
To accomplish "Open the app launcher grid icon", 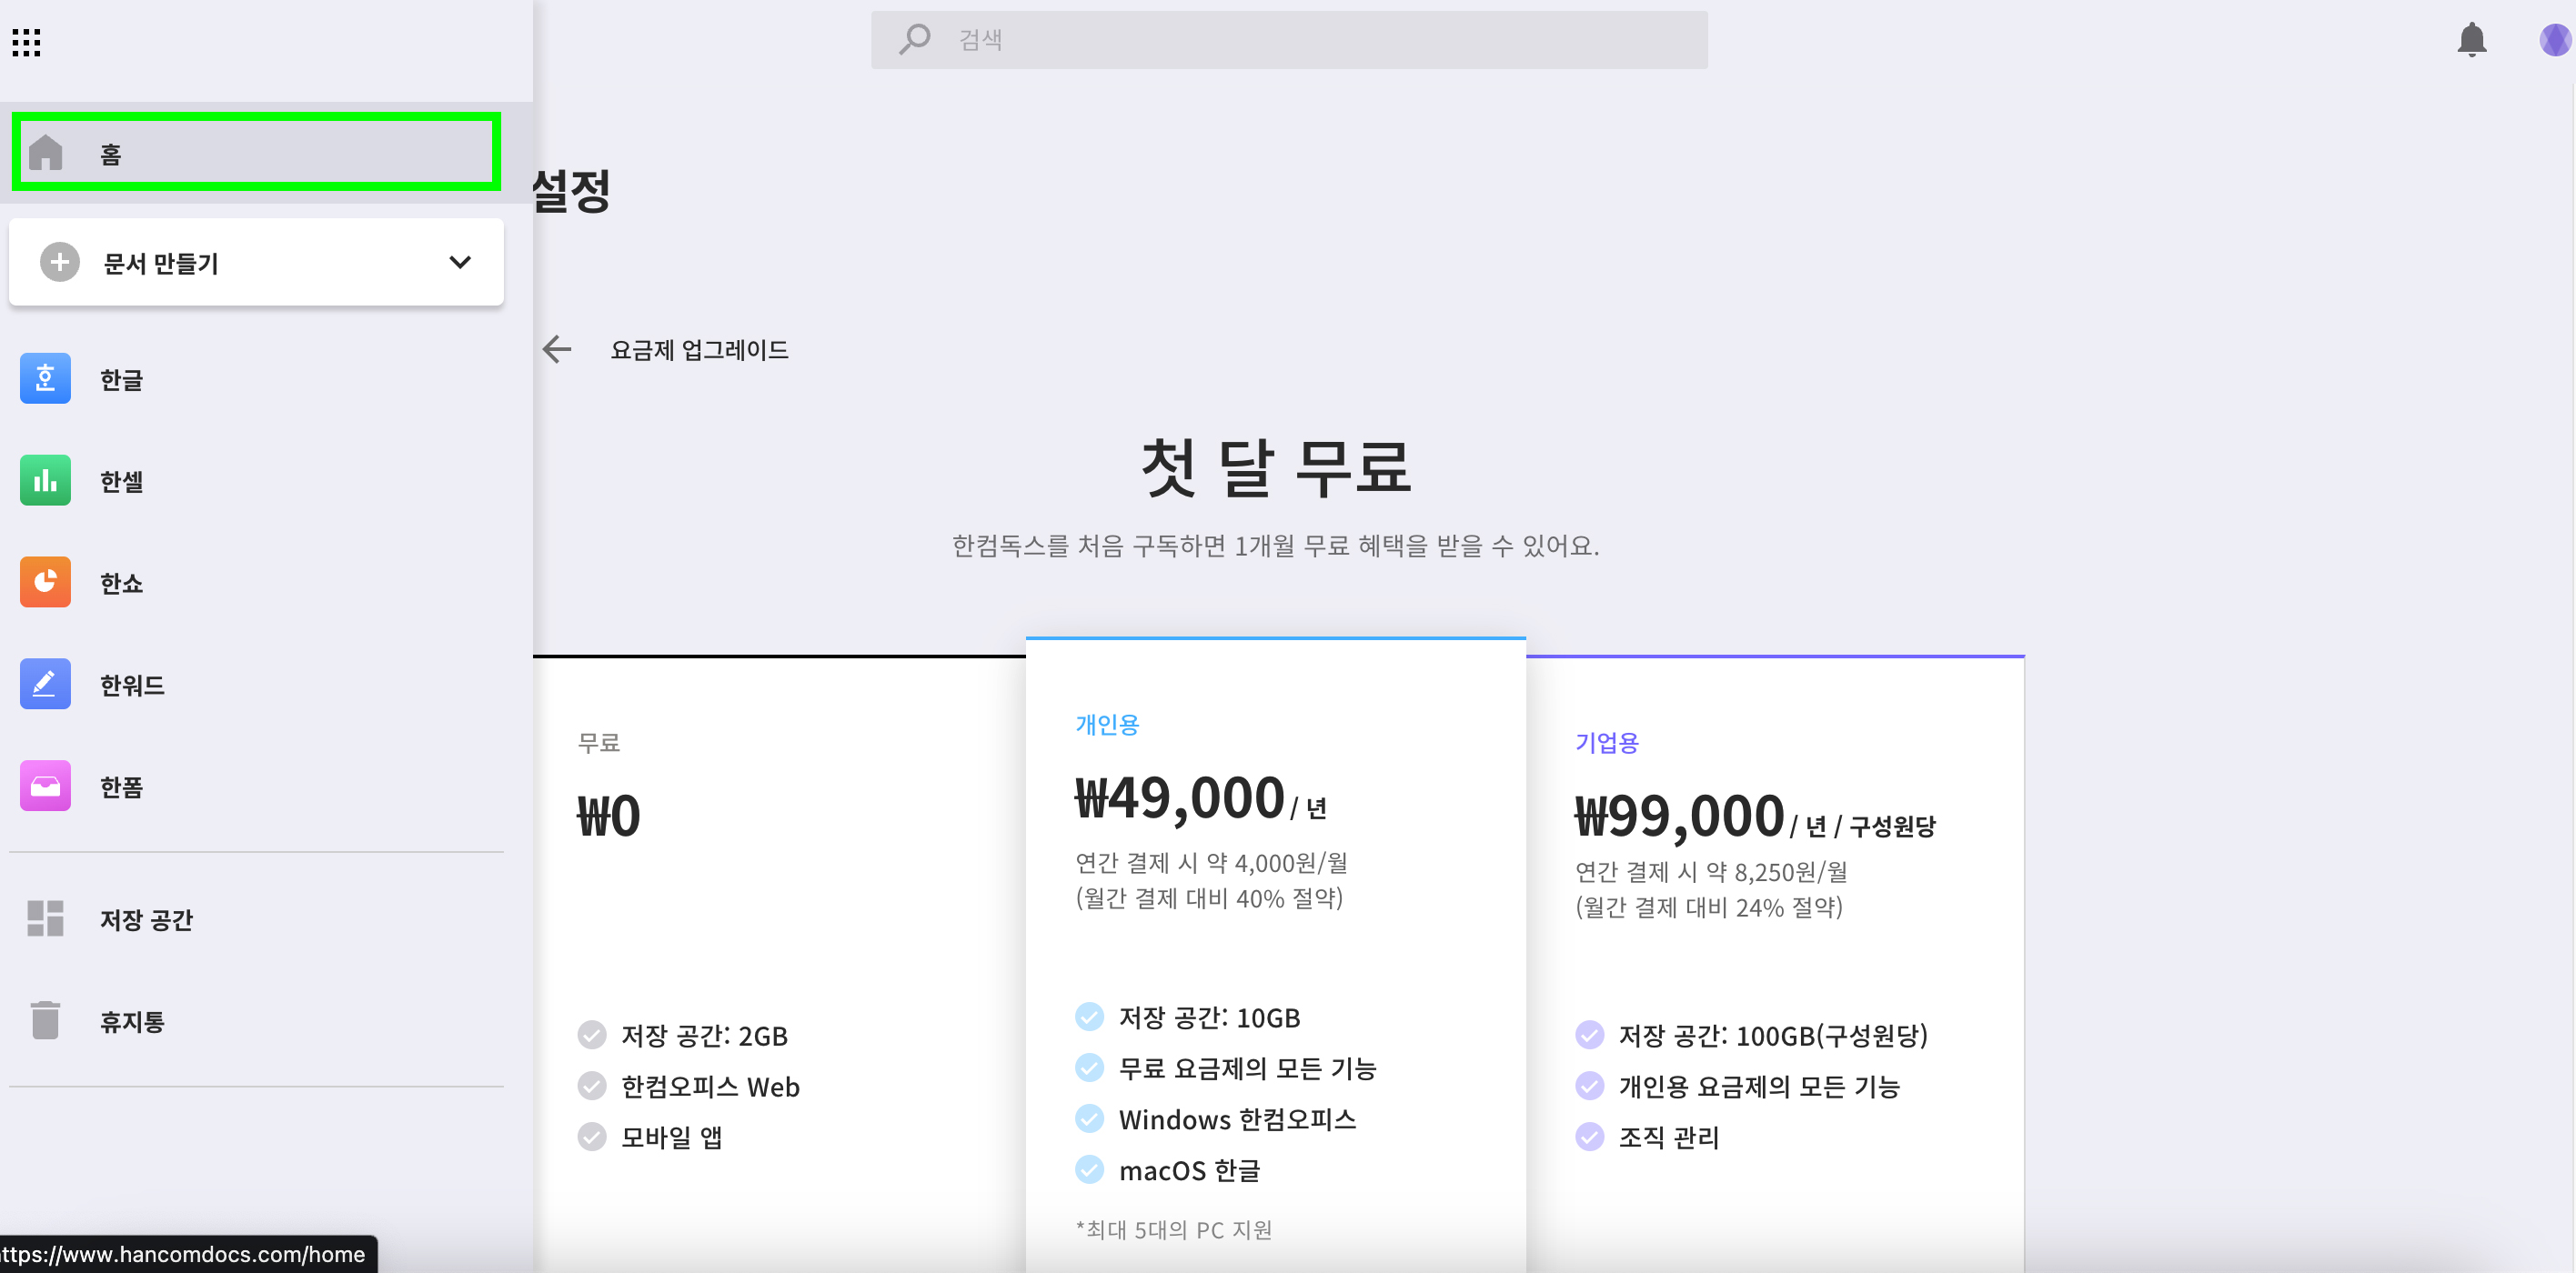I will point(26,42).
